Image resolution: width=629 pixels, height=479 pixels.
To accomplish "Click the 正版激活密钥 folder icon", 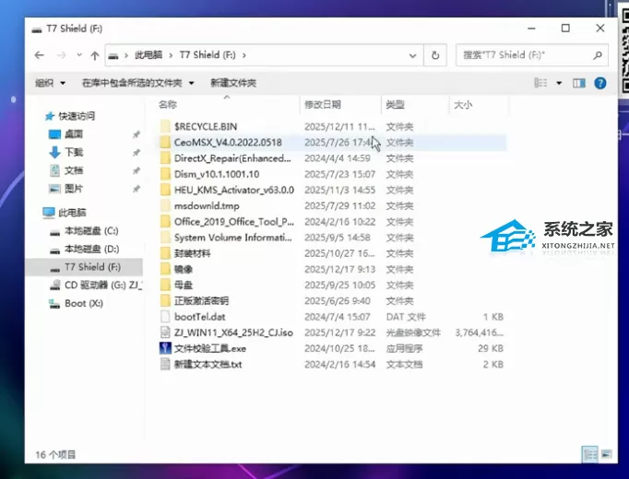I will 165,301.
